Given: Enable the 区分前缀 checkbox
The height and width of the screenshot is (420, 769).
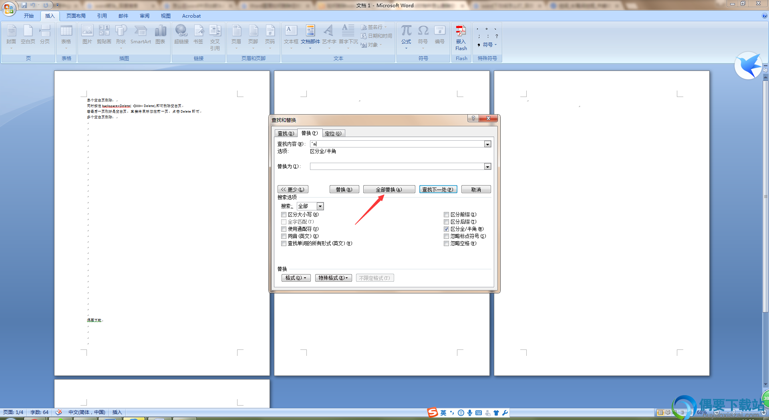Looking at the screenshot, I should coord(446,215).
